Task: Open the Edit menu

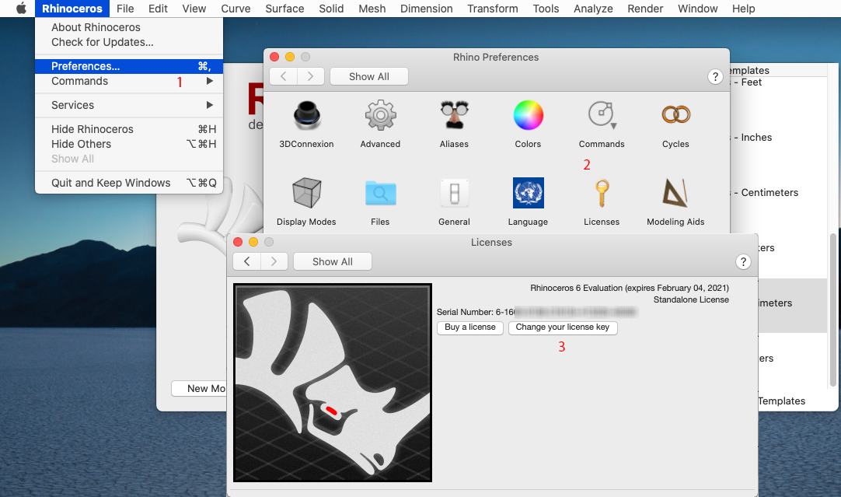Action: tap(158, 9)
